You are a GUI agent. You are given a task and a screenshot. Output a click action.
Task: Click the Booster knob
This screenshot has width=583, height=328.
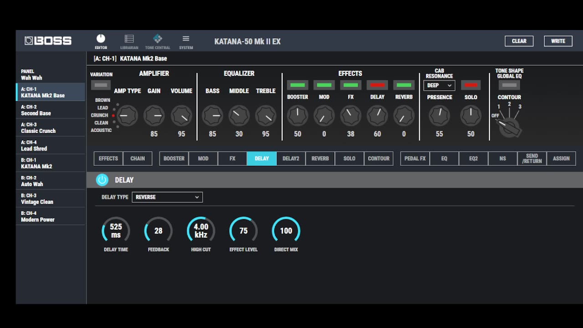click(297, 116)
